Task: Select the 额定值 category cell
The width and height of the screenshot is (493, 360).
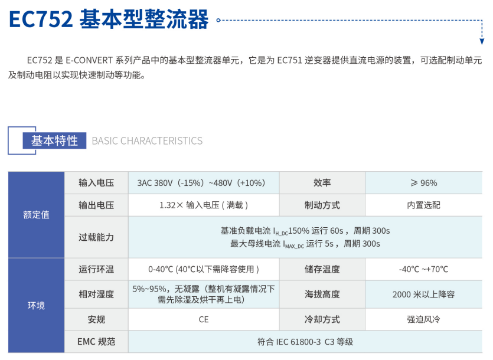Action: pos(36,215)
